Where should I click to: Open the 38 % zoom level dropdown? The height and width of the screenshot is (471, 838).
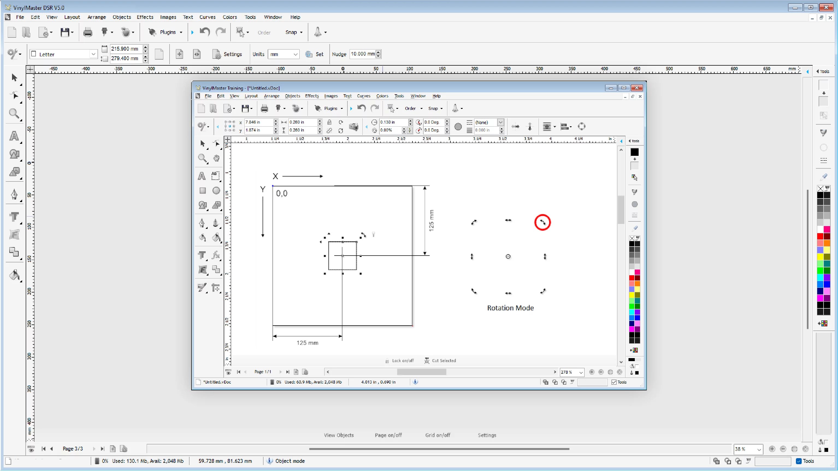(x=759, y=449)
